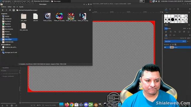Screen dimensions: 191x107
Task: Open the home folder button
Action: tap(14, 10)
